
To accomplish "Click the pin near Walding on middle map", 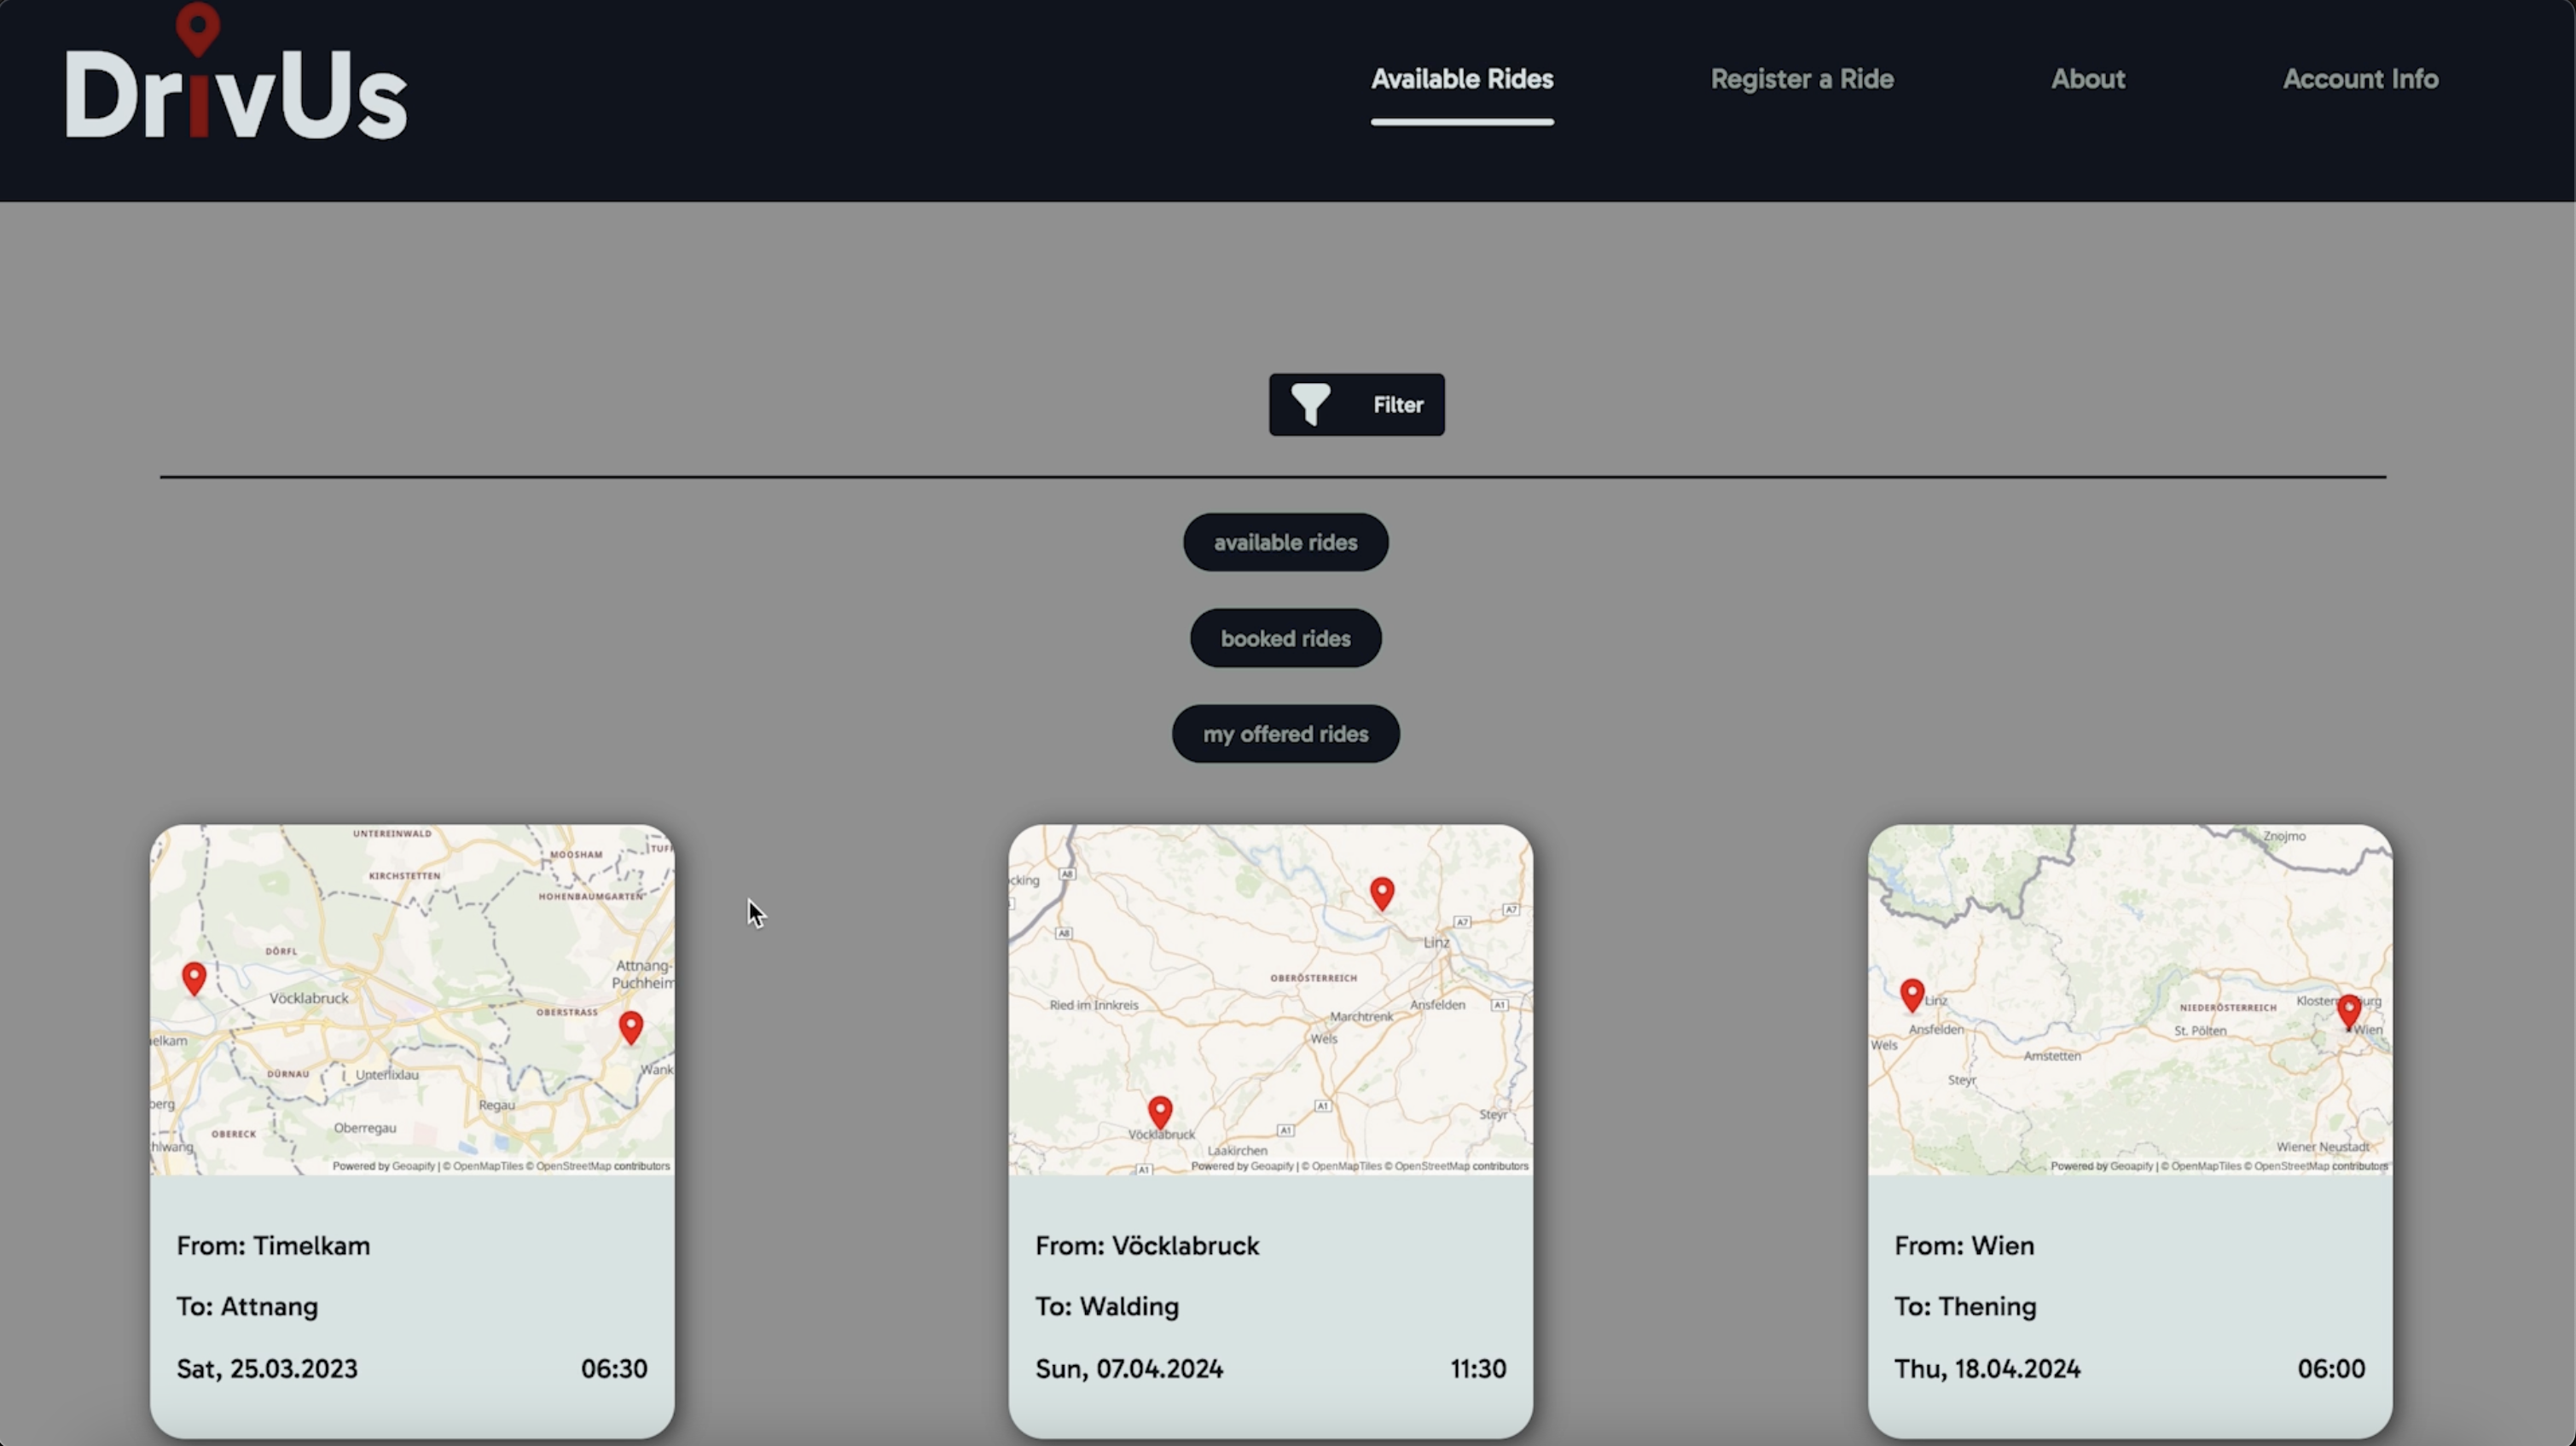I will [x=1382, y=893].
